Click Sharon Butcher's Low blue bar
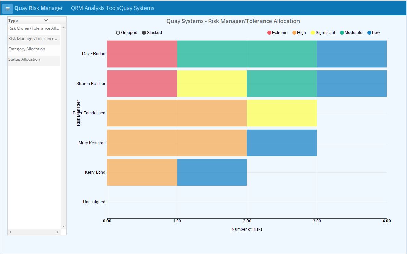407x254 pixels. pyautogui.click(x=352, y=83)
